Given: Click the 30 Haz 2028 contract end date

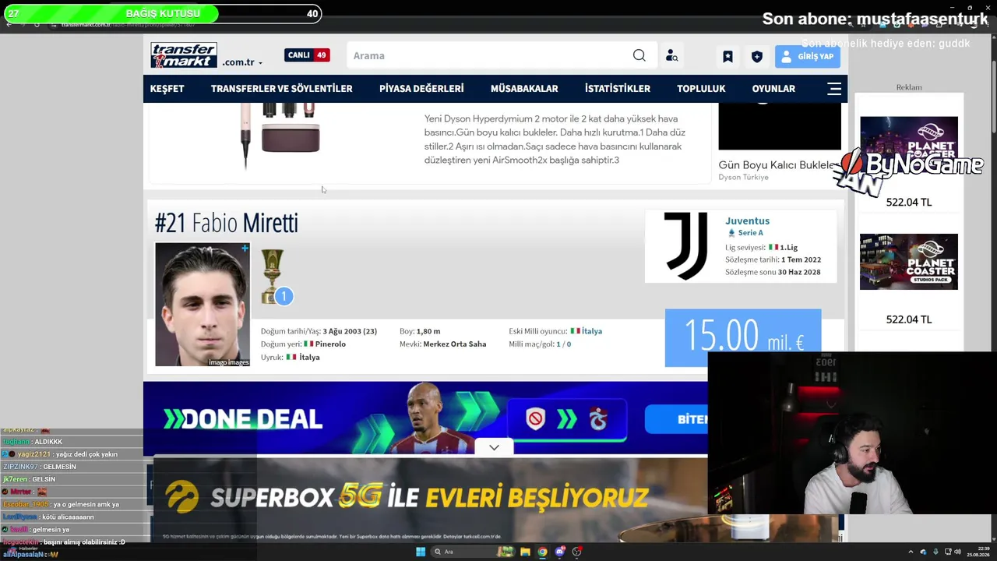Looking at the screenshot, I should [x=798, y=273].
